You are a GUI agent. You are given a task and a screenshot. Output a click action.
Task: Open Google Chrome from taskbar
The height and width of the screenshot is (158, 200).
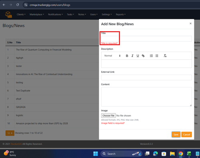coord(181,154)
